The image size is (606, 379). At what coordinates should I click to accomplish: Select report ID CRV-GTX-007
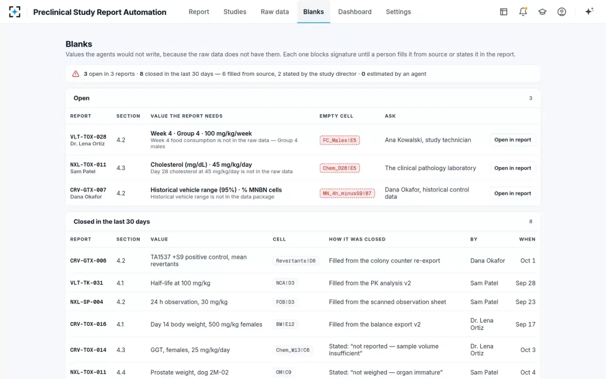88,190
